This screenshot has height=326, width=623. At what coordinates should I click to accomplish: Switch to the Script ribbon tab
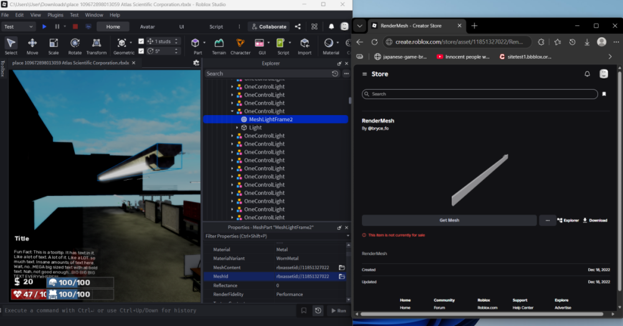click(216, 27)
